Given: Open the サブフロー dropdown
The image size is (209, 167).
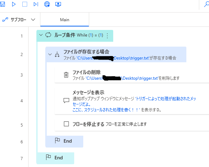Looking at the screenshot, I should (x=19, y=19).
